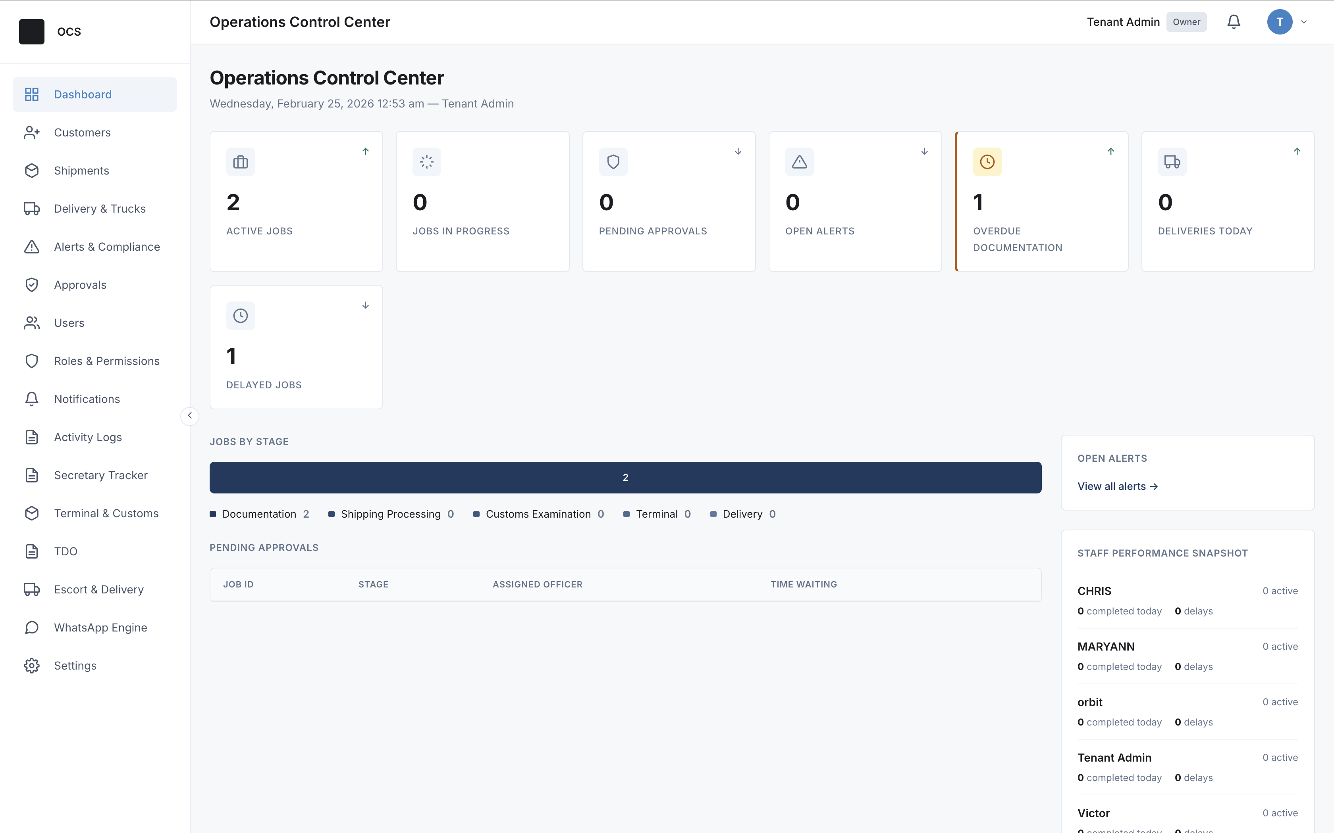Click the Owner badge in the header
Screen dimensions: 1334x833
click(1186, 21)
